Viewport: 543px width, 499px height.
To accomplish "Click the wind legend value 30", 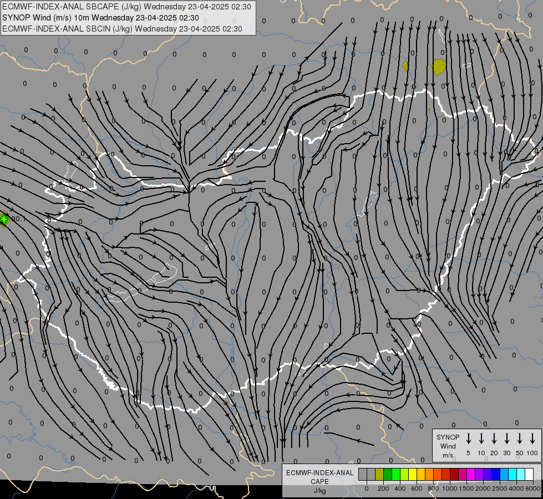I will click(x=506, y=453).
